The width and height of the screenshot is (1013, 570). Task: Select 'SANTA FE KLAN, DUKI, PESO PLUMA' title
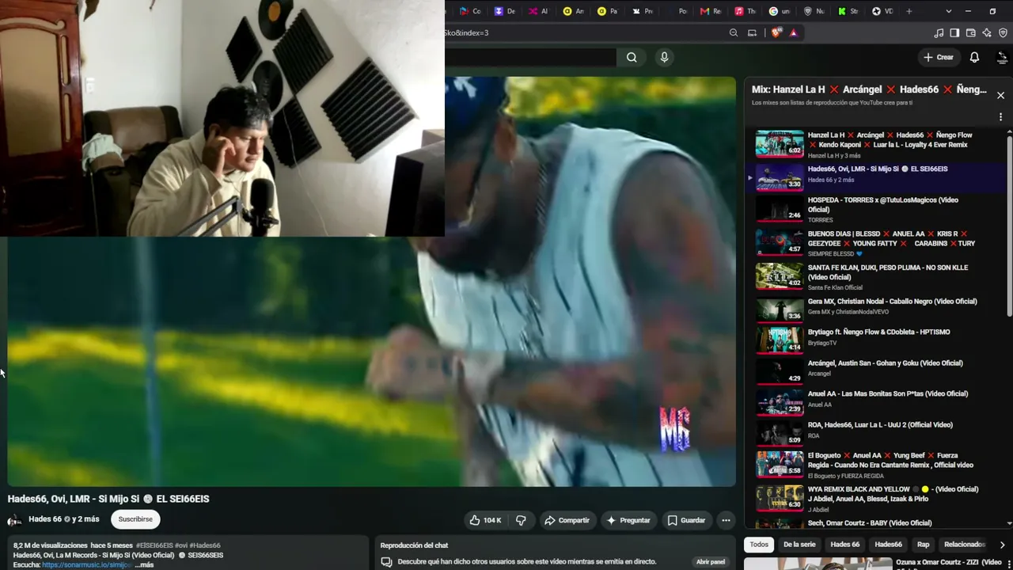(x=888, y=272)
